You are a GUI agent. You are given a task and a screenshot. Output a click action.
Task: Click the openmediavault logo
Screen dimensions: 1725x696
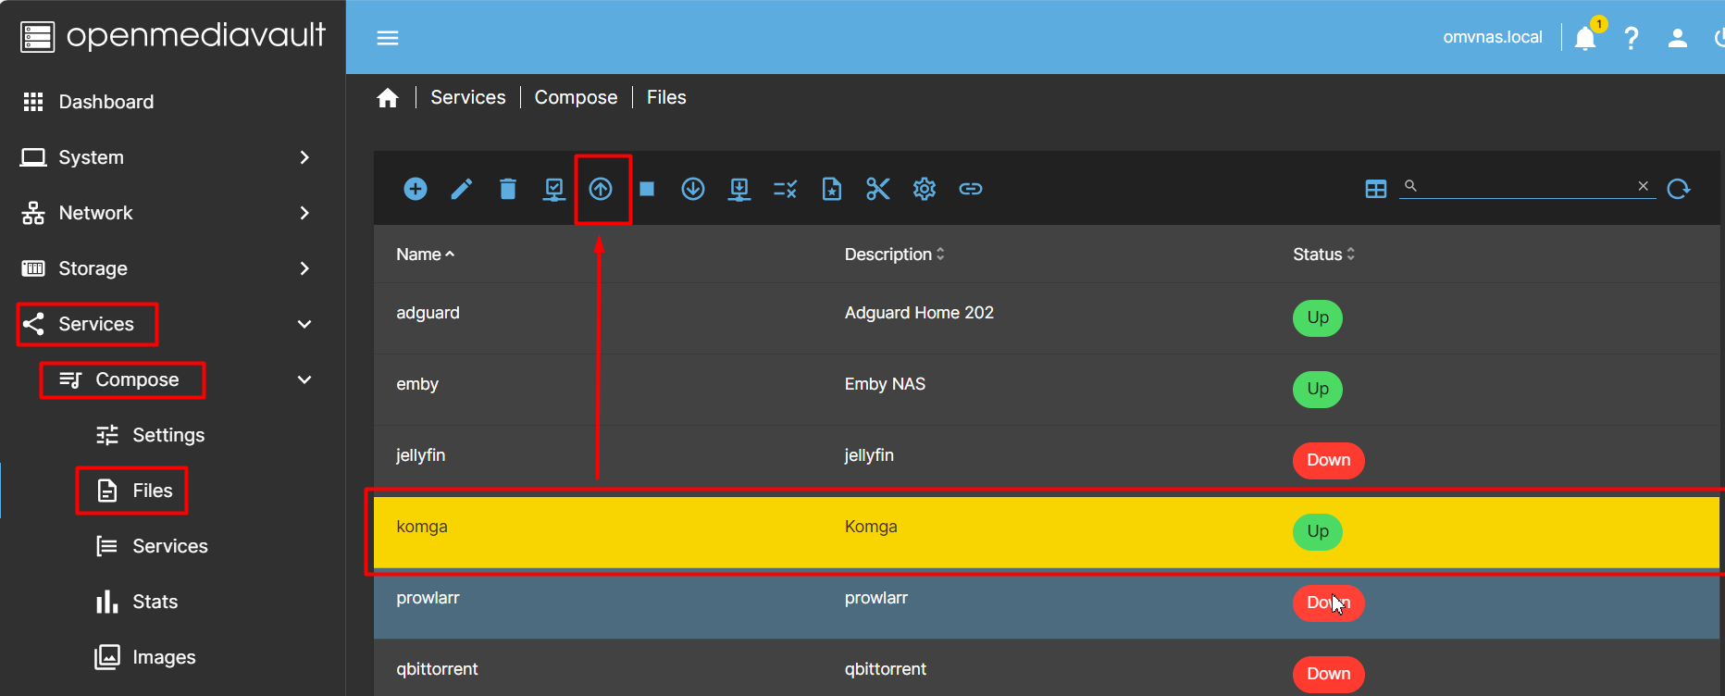tap(173, 36)
